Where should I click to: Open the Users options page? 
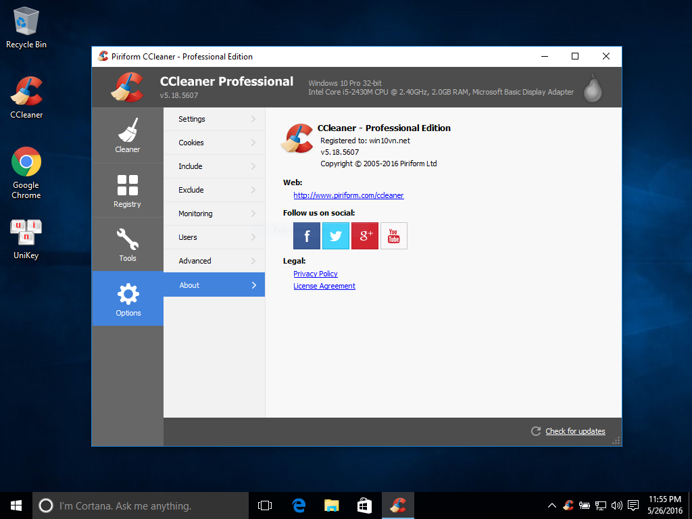(214, 237)
